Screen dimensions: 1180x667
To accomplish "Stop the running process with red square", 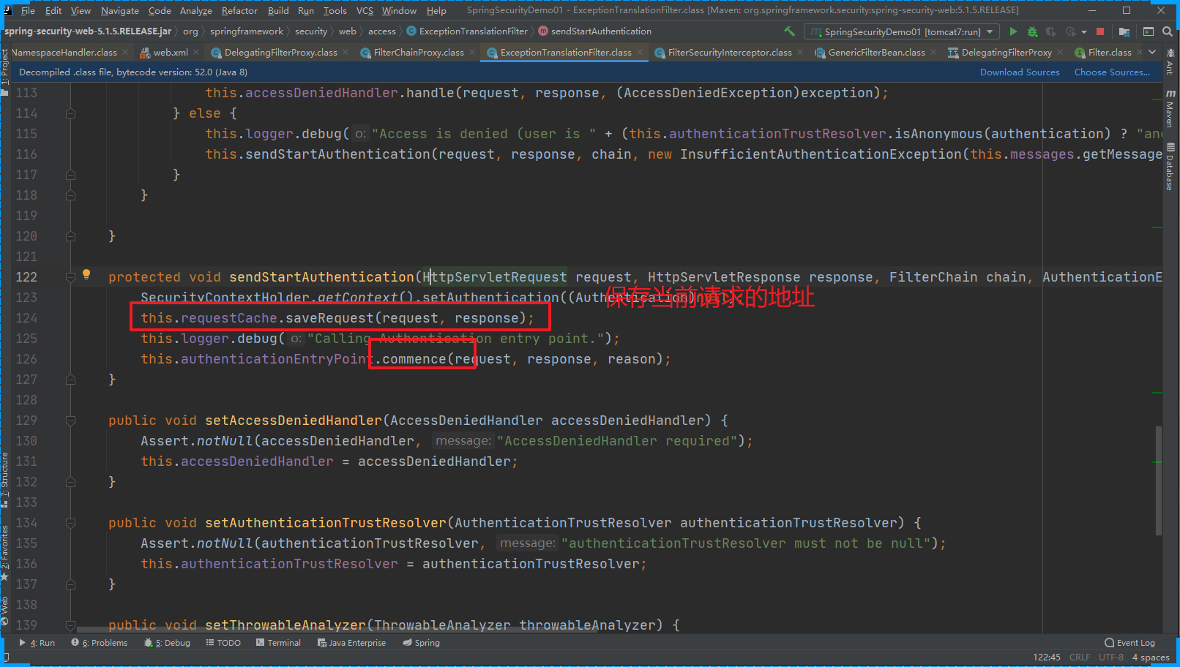I will pos(1100,31).
